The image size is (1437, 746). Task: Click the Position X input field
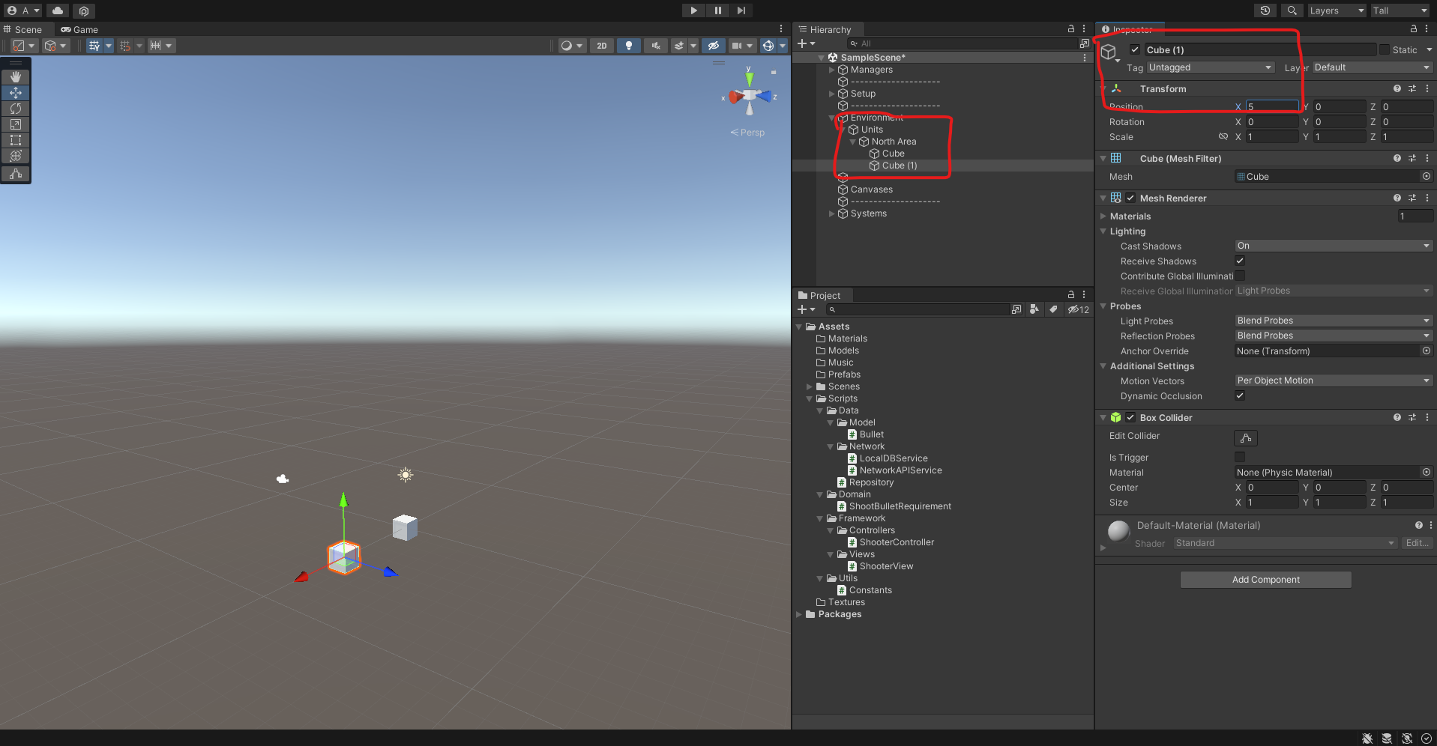[1272, 106]
